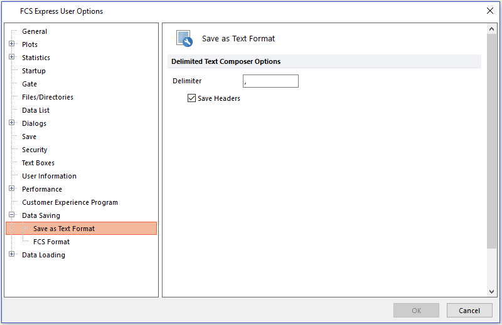The height and width of the screenshot is (325, 502).
Task: Click the Delimiter label
Action: [187, 81]
